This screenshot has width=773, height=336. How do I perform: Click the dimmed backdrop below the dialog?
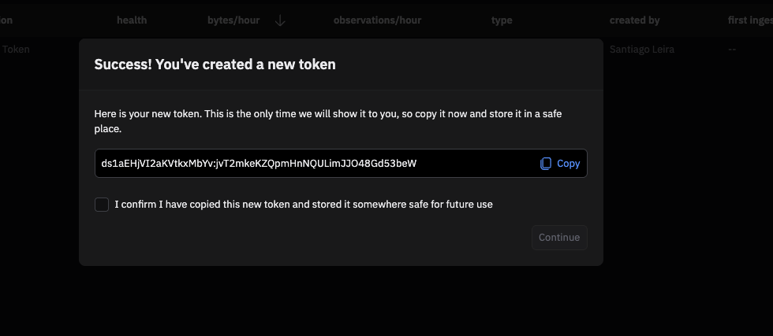pyautogui.click(x=386, y=303)
